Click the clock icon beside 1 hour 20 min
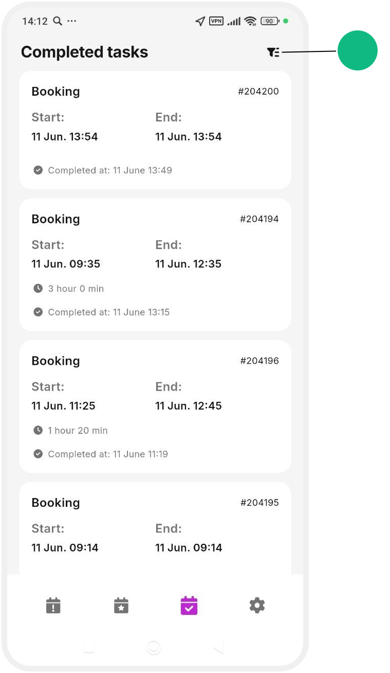This screenshot has width=390, height=673. (x=38, y=431)
